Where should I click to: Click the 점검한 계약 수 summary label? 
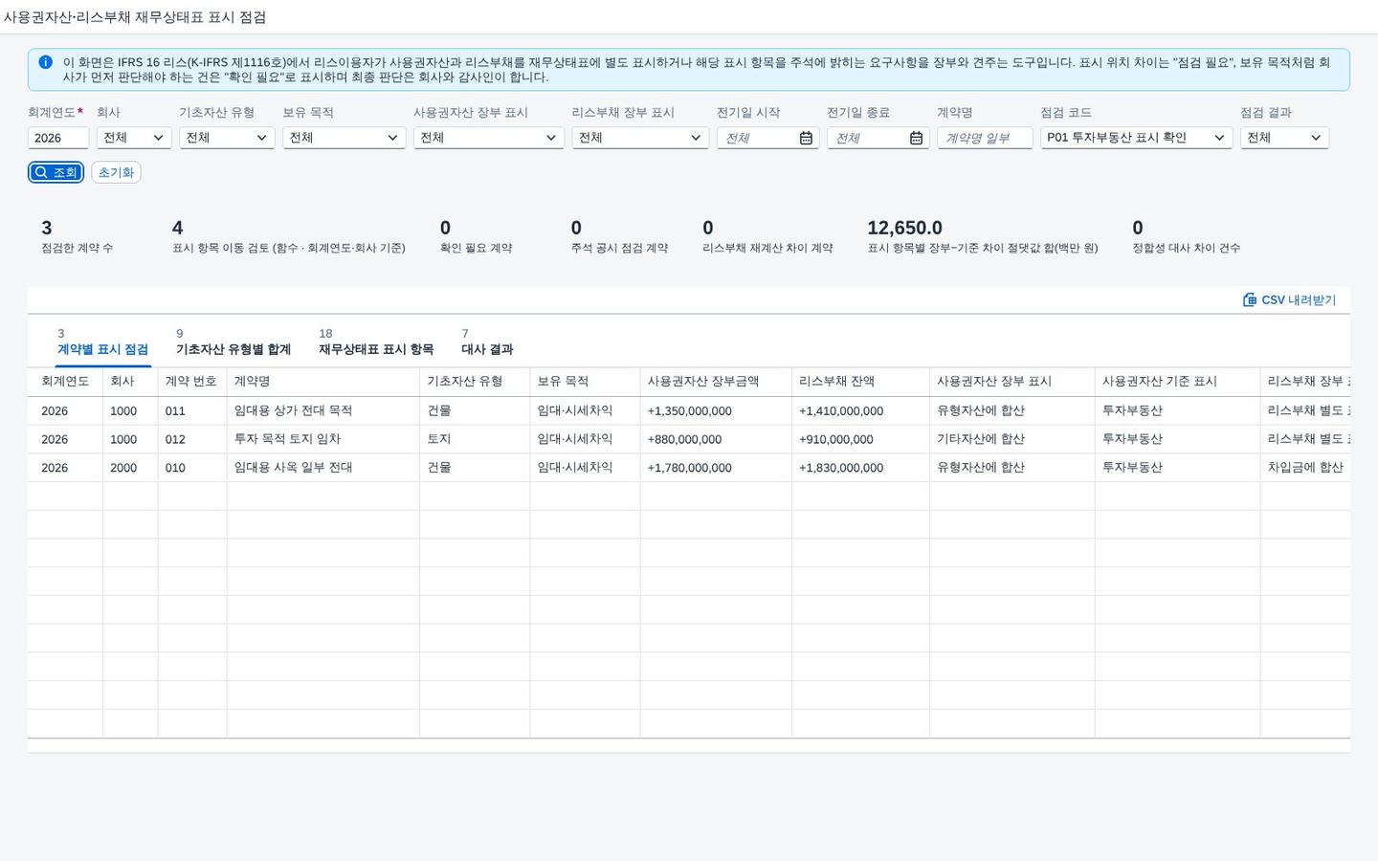click(x=77, y=248)
